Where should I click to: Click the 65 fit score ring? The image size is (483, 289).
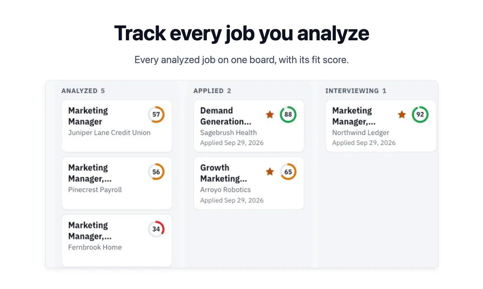tap(288, 172)
